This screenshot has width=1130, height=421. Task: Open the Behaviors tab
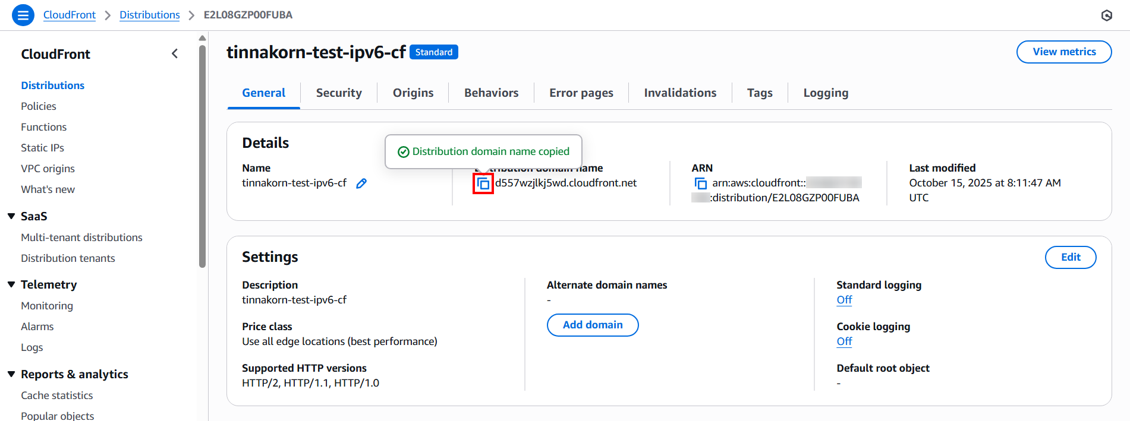[x=491, y=93]
